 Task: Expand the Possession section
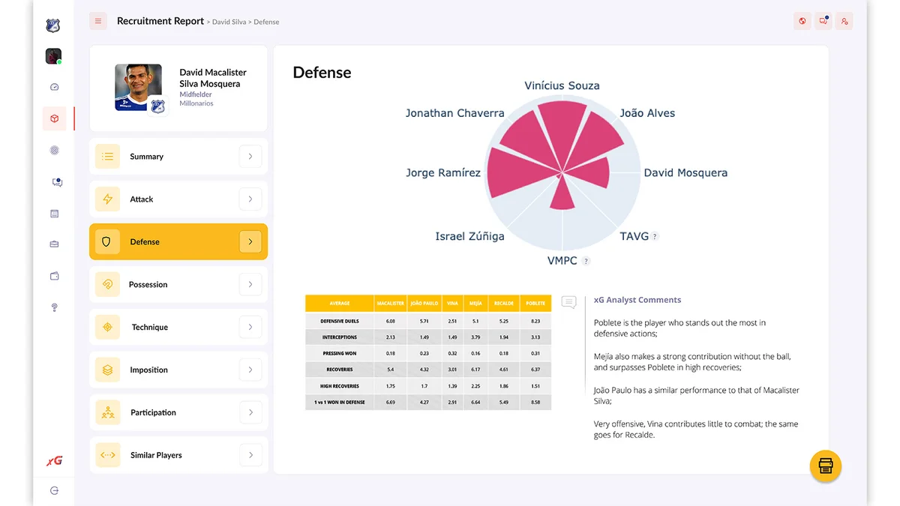coord(250,284)
